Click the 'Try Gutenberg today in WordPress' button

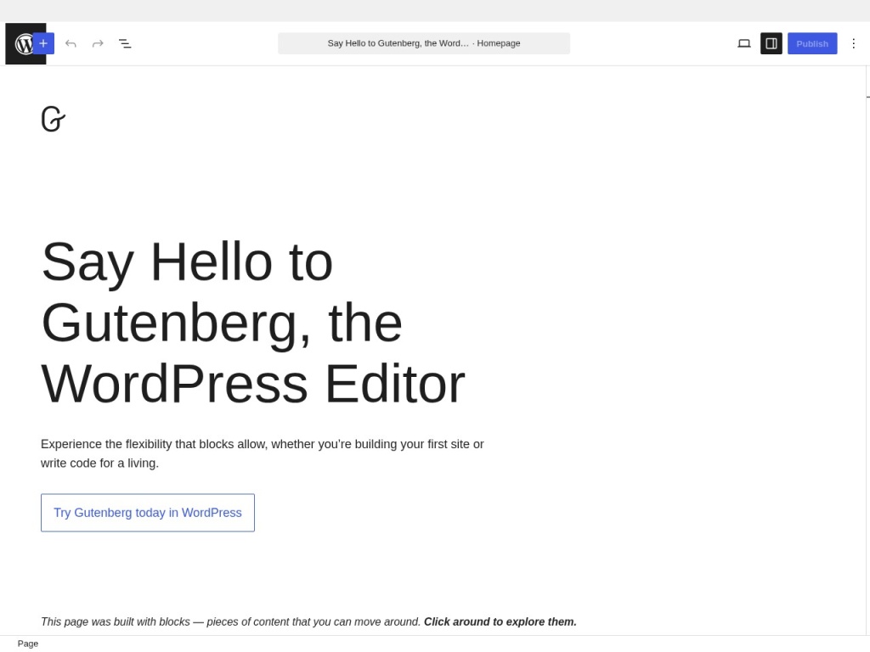(148, 513)
